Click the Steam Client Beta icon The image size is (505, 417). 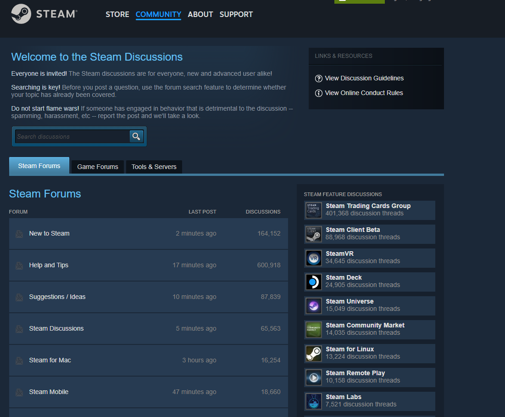point(314,234)
